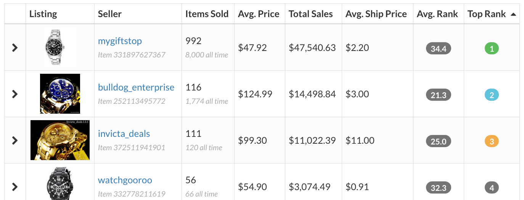This screenshot has height=200, width=524.
Task: Click the gold watch listing thumbnail
Action: point(60,140)
